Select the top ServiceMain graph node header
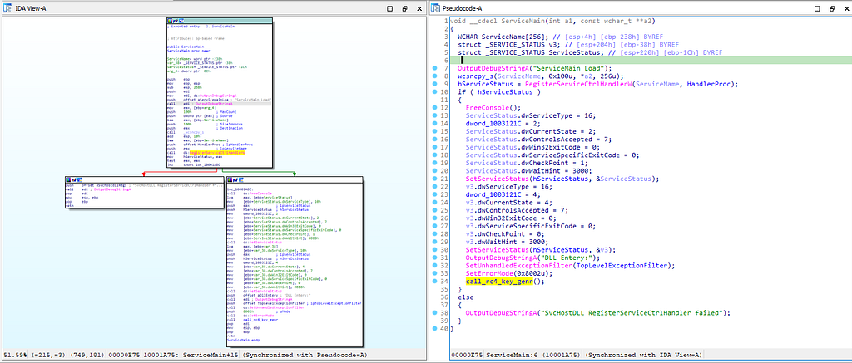The image size is (852, 363). (218, 21)
